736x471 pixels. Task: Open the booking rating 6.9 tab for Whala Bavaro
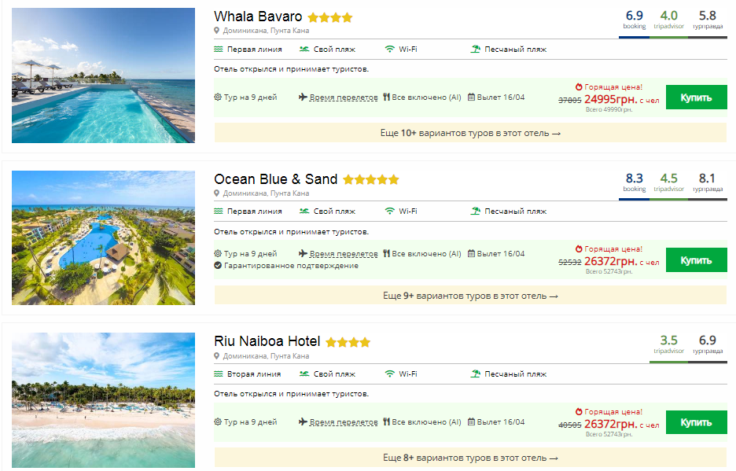(634, 19)
